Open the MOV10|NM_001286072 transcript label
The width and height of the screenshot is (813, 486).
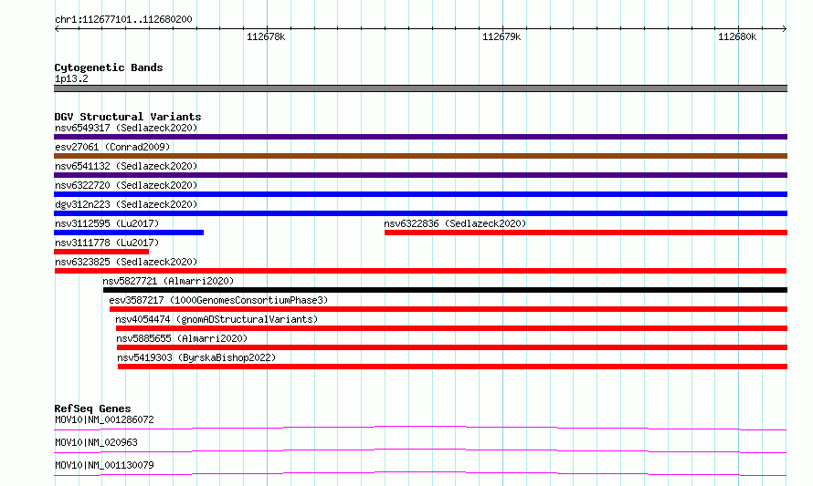click(104, 419)
